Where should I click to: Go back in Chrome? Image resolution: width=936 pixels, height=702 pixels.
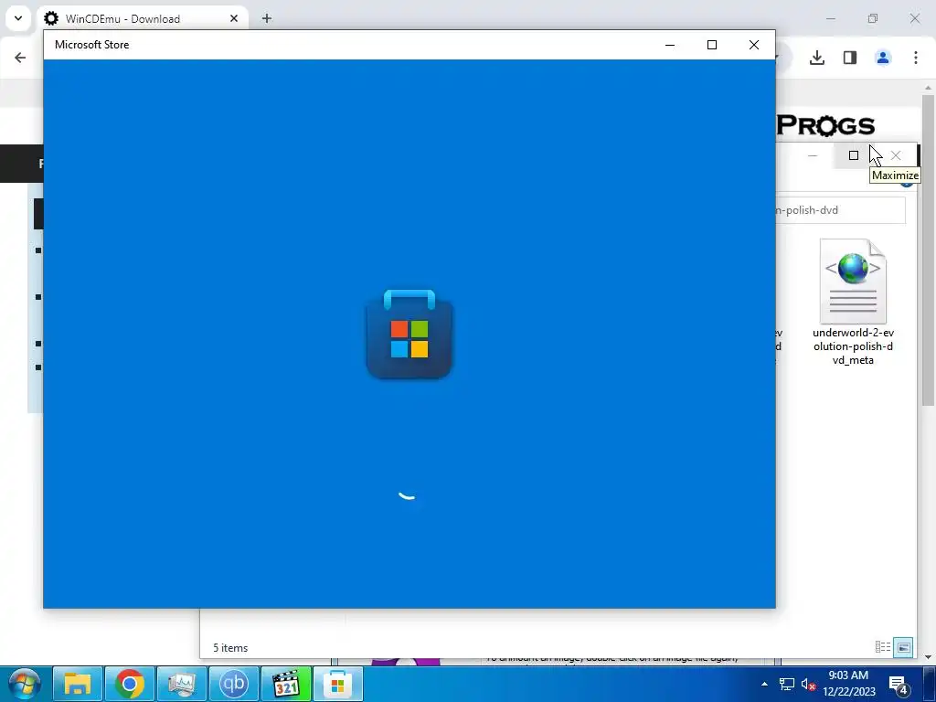20,58
